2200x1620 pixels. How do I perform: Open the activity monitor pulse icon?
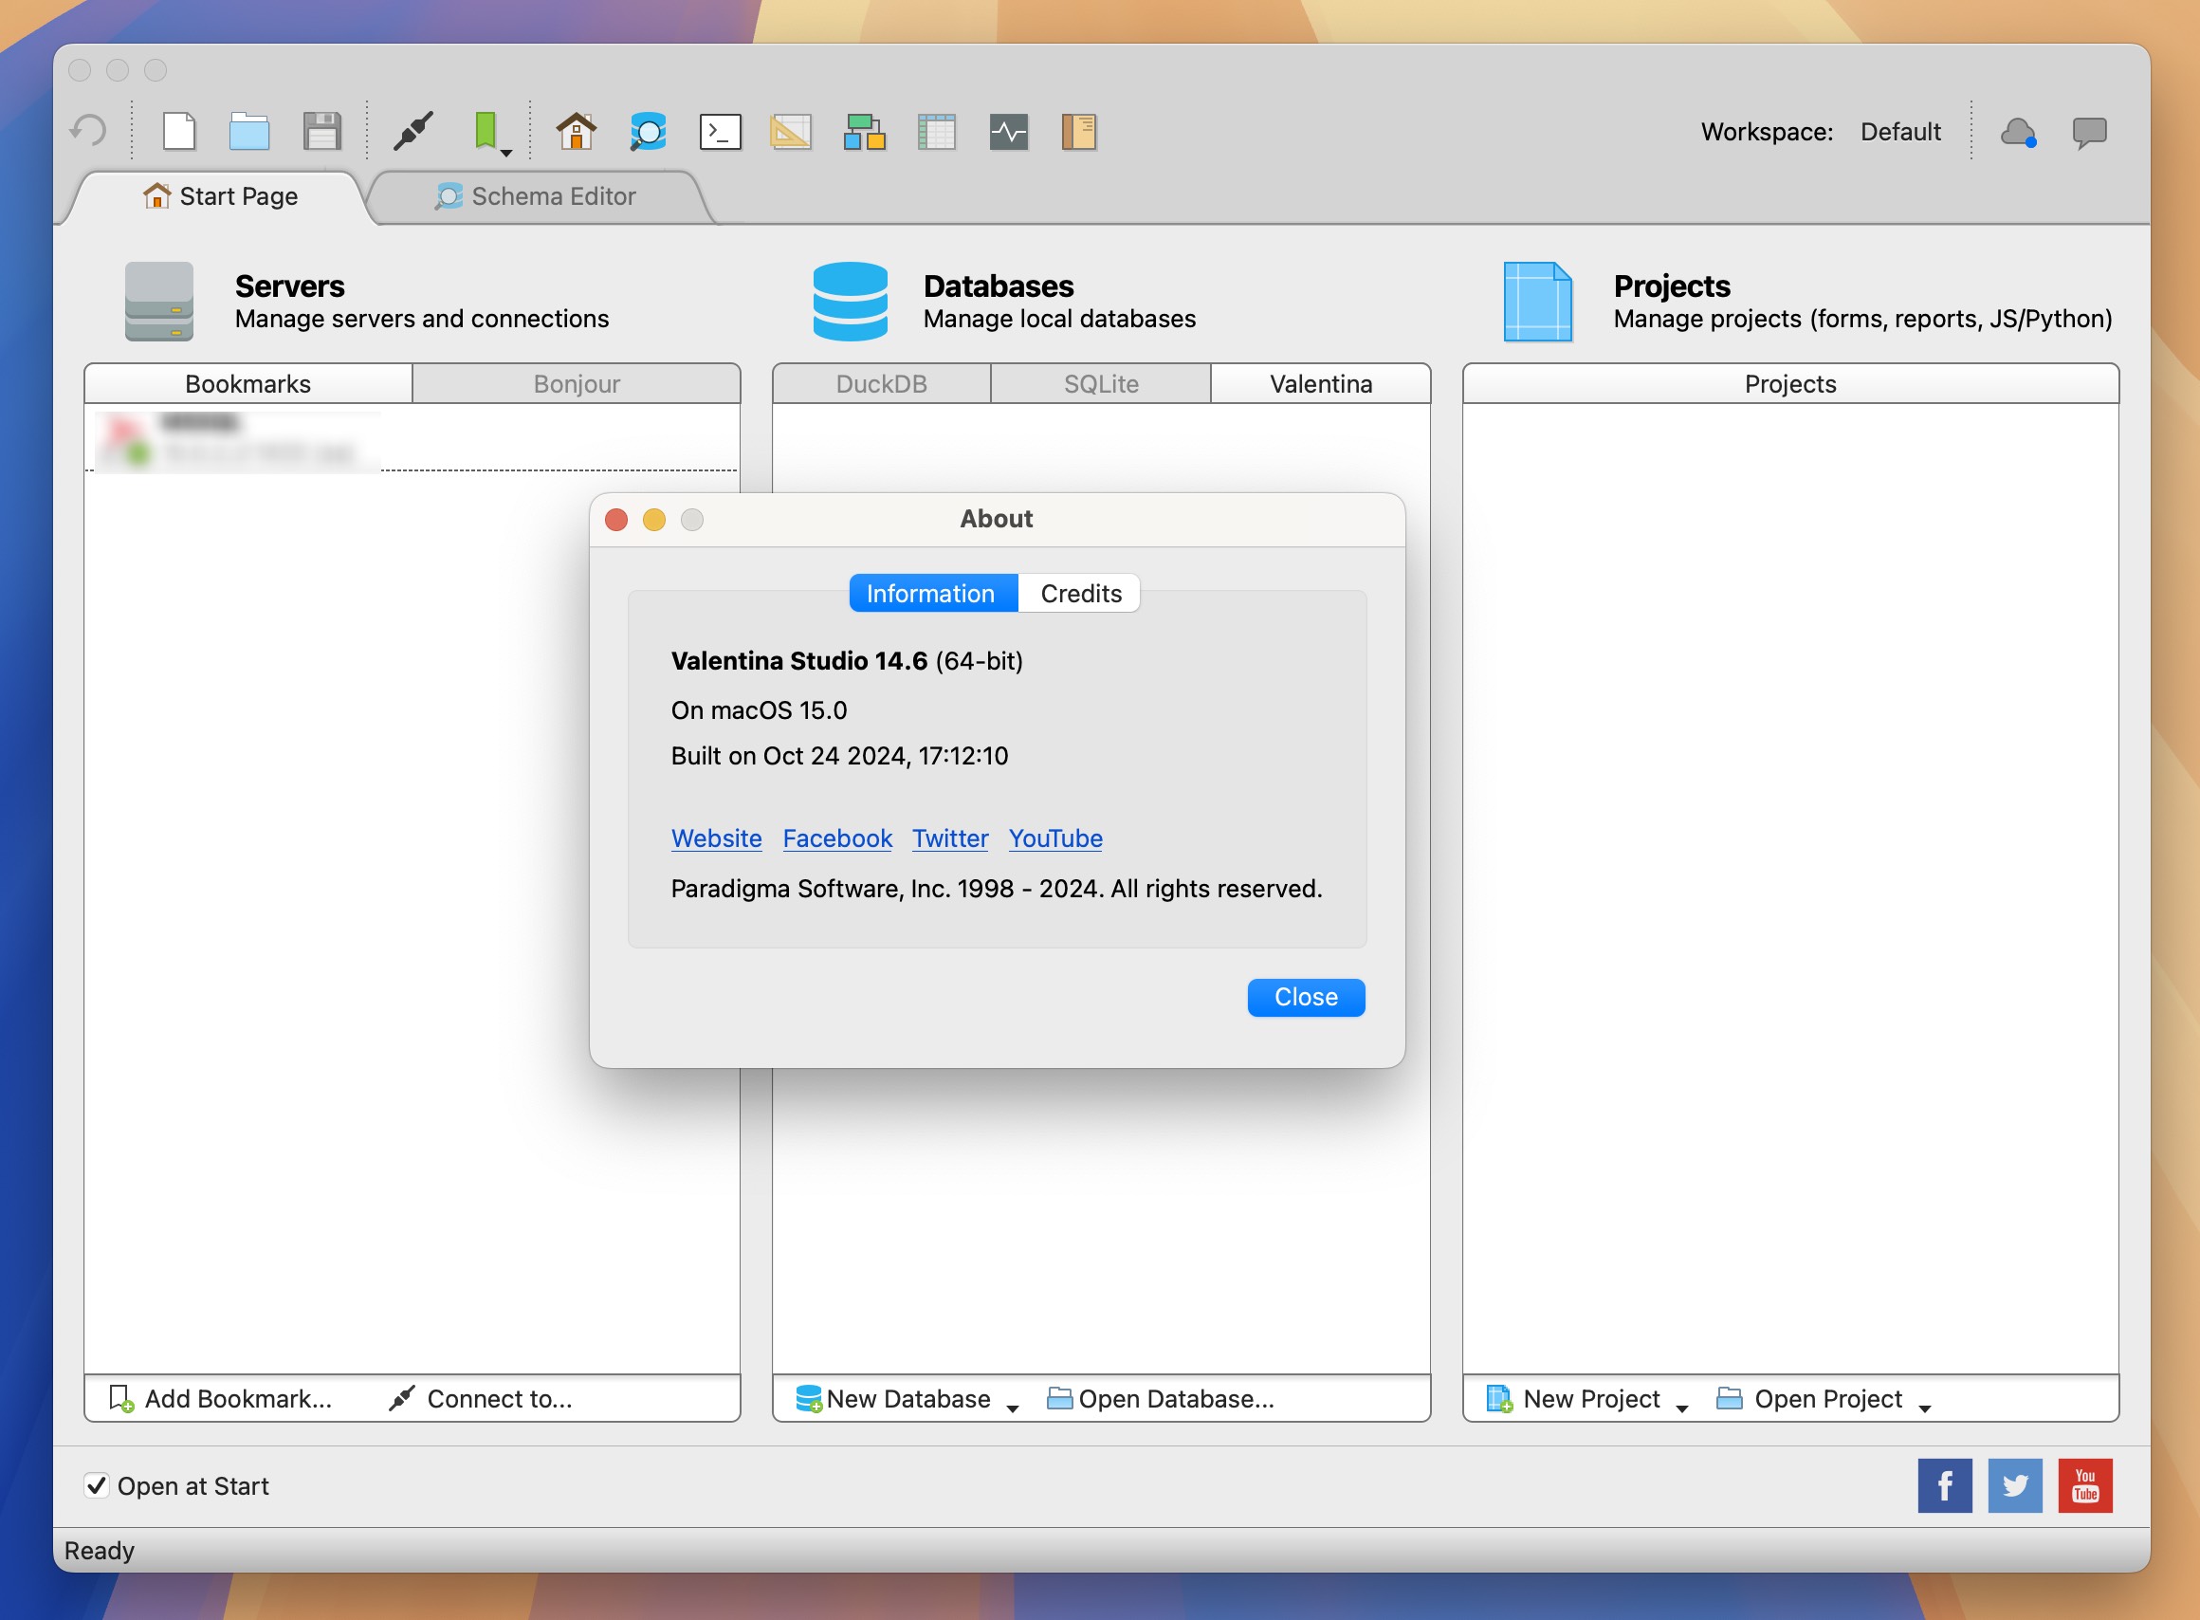pyautogui.click(x=1008, y=132)
